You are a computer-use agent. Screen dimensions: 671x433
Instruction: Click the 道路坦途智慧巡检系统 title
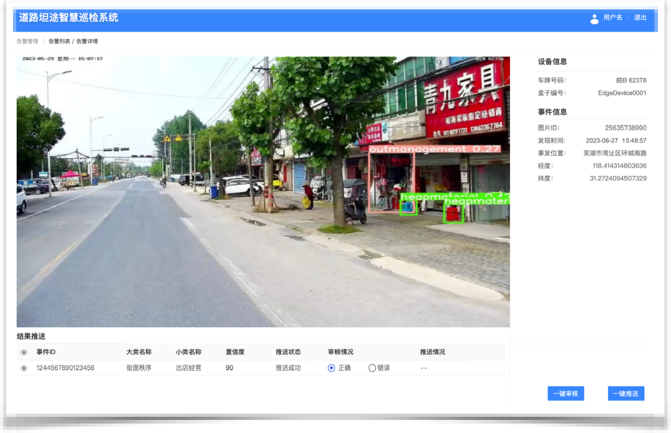click(x=68, y=17)
